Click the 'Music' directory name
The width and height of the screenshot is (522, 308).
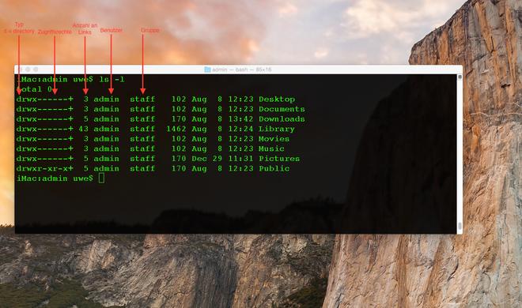[271, 148]
